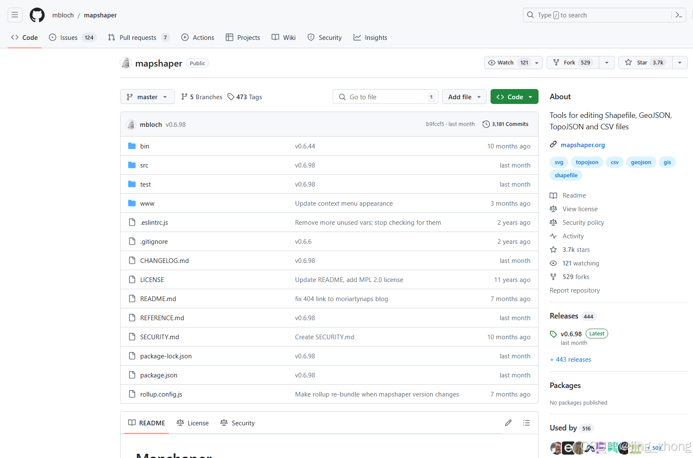This screenshot has height=458, width=693.
Task: Open the test folder icon
Action: [x=132, y=184]
